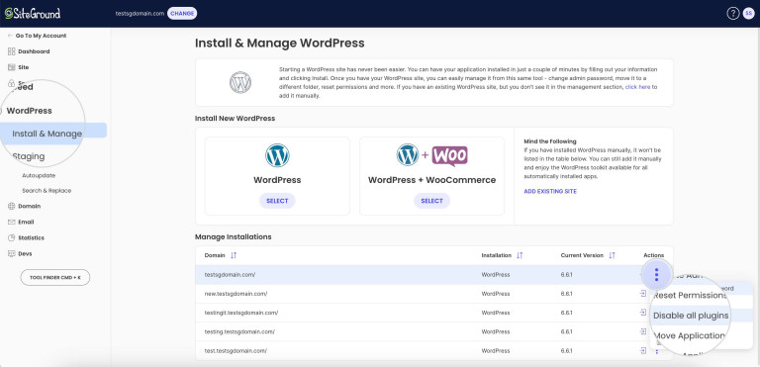
Task: Click the TOOL FINDER CMD + K button
Action: point(55,277)
